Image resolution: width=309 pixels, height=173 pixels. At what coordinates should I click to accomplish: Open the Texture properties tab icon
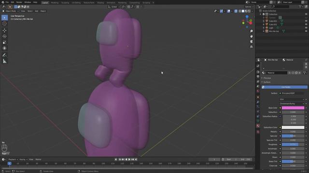(x=258, y=132)
